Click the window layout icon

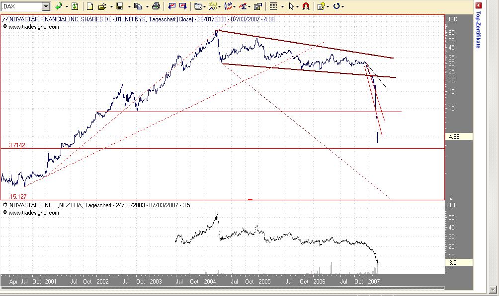pos(198,6)
